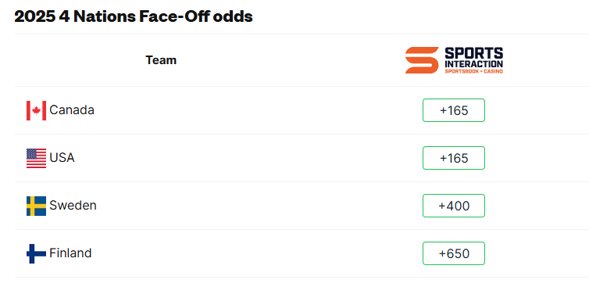Click the Sweden flag icon
The height and width of the screenshot is (287, 589).
pos(36,206)
